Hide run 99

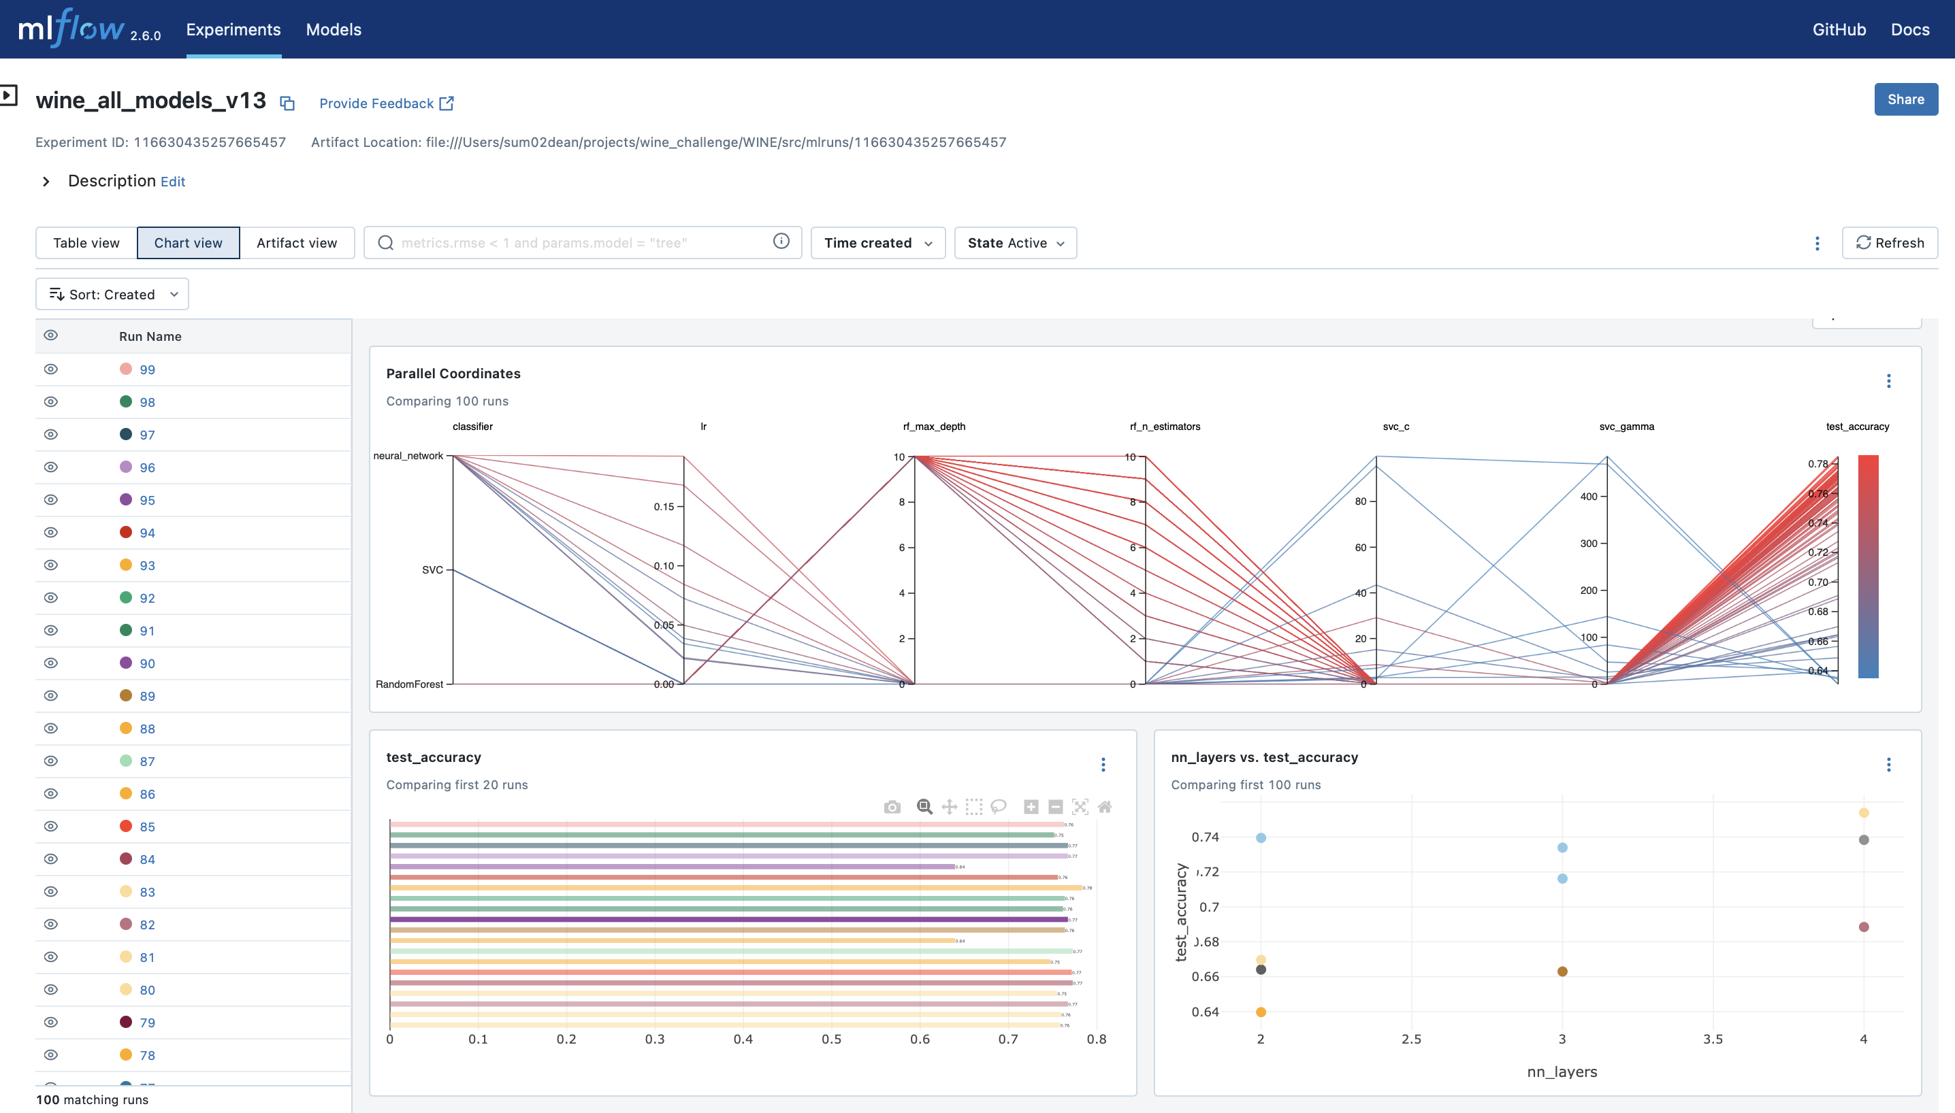(x=51, y=369)
